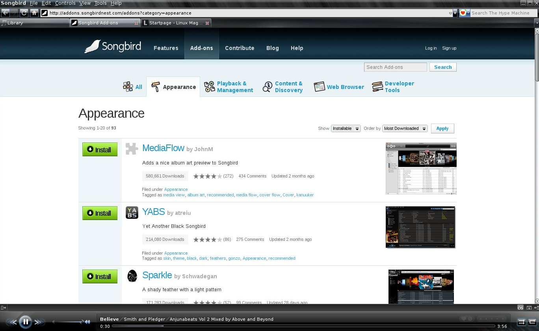Open the tab list dropdown at right
This screenshot has height=331, width=539.
[536, 23]
